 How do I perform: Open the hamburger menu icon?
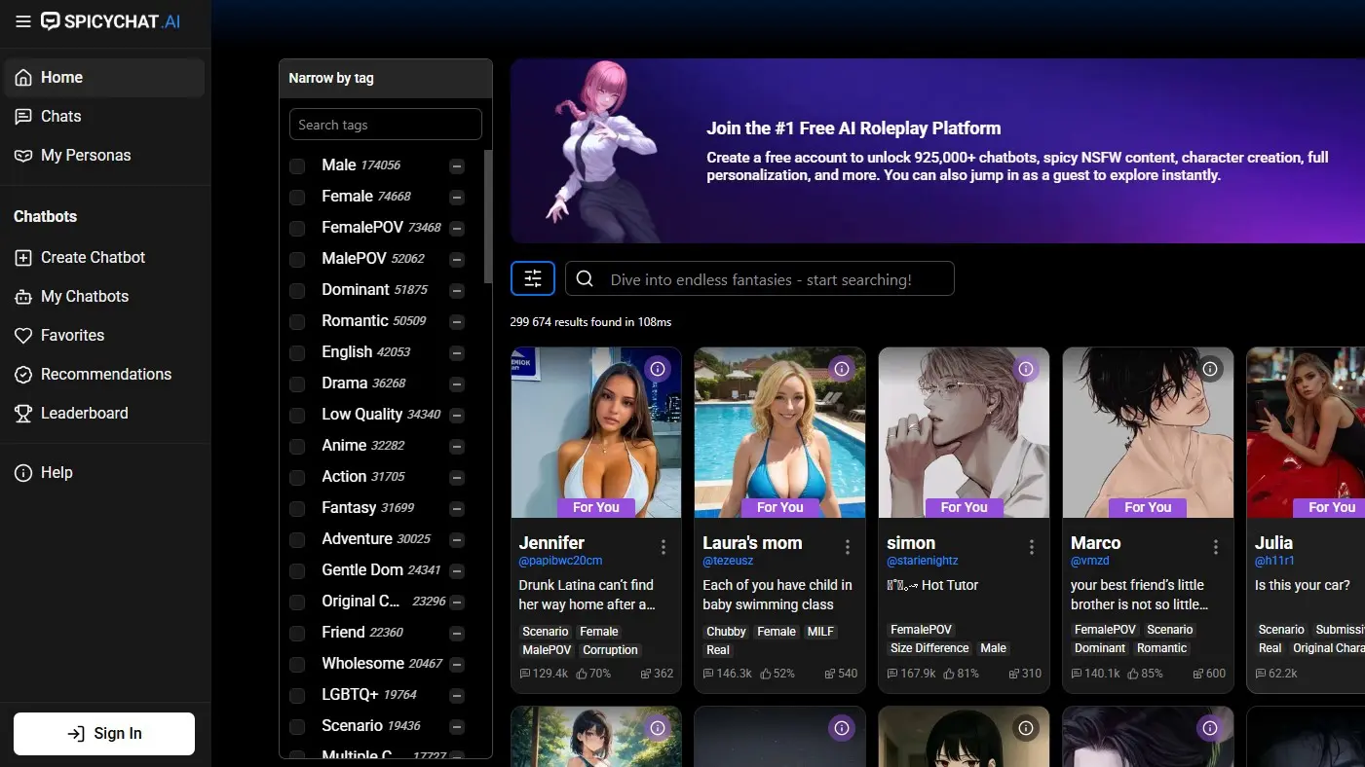pos(23,21)
